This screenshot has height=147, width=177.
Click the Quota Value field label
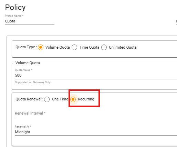point(23,70)
